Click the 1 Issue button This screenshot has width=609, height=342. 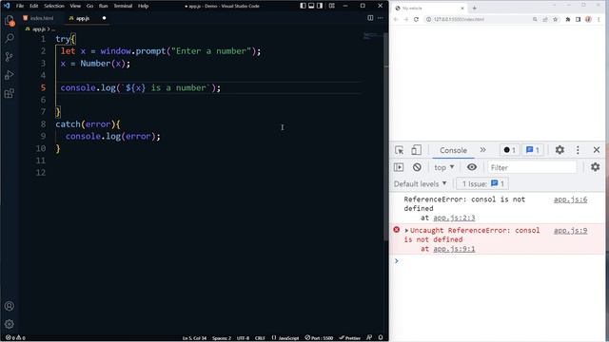click(482, 183)
